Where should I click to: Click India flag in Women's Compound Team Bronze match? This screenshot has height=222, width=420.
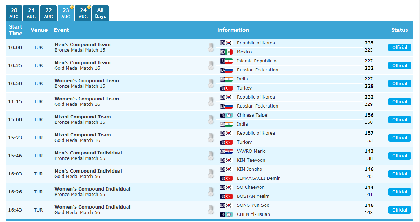[x=226, y=79]
